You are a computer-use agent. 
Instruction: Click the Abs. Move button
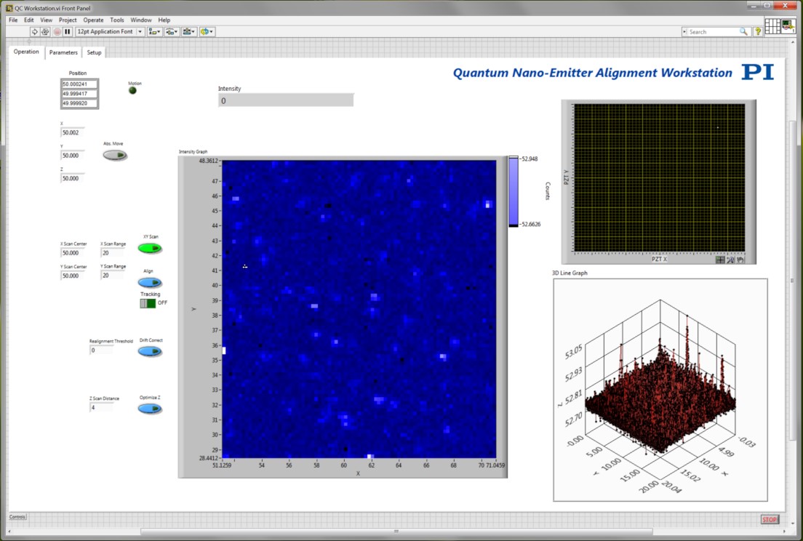point(114,155)
